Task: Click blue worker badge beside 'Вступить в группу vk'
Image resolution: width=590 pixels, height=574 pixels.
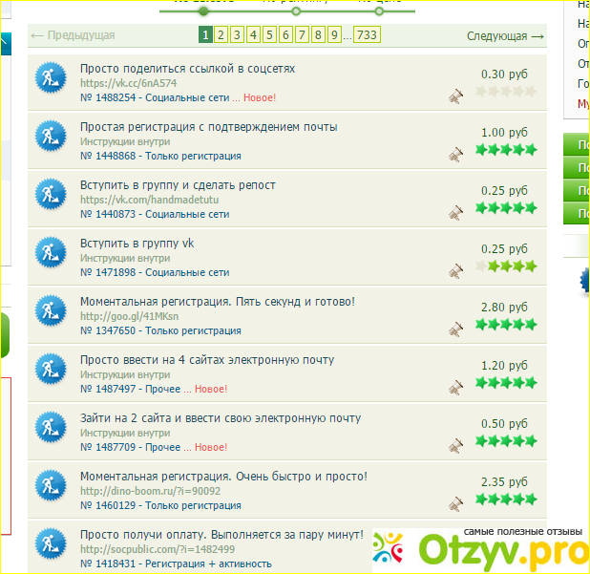Action: (49, 255)
